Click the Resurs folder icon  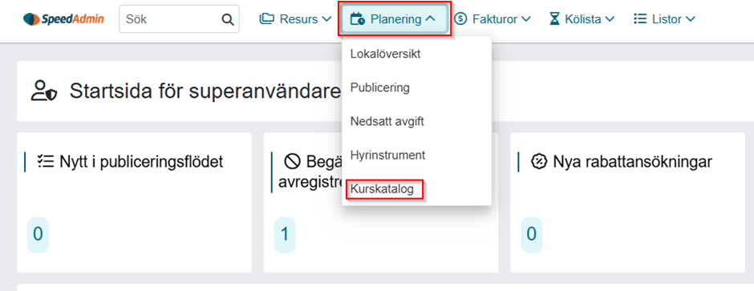point(267,19)
